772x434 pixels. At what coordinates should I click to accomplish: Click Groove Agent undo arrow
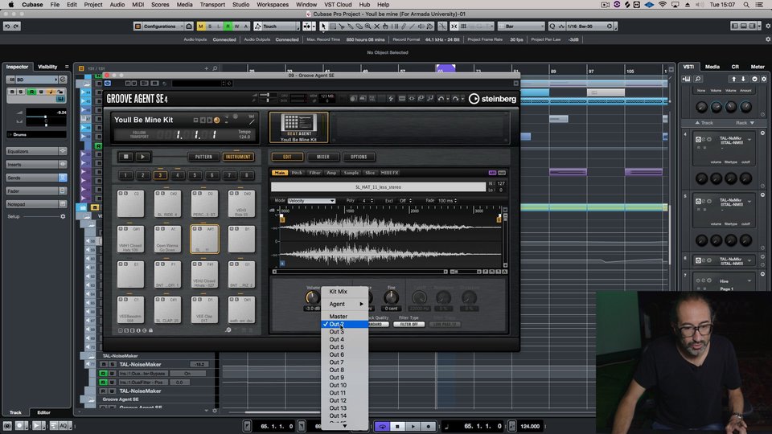pos(441,99)
